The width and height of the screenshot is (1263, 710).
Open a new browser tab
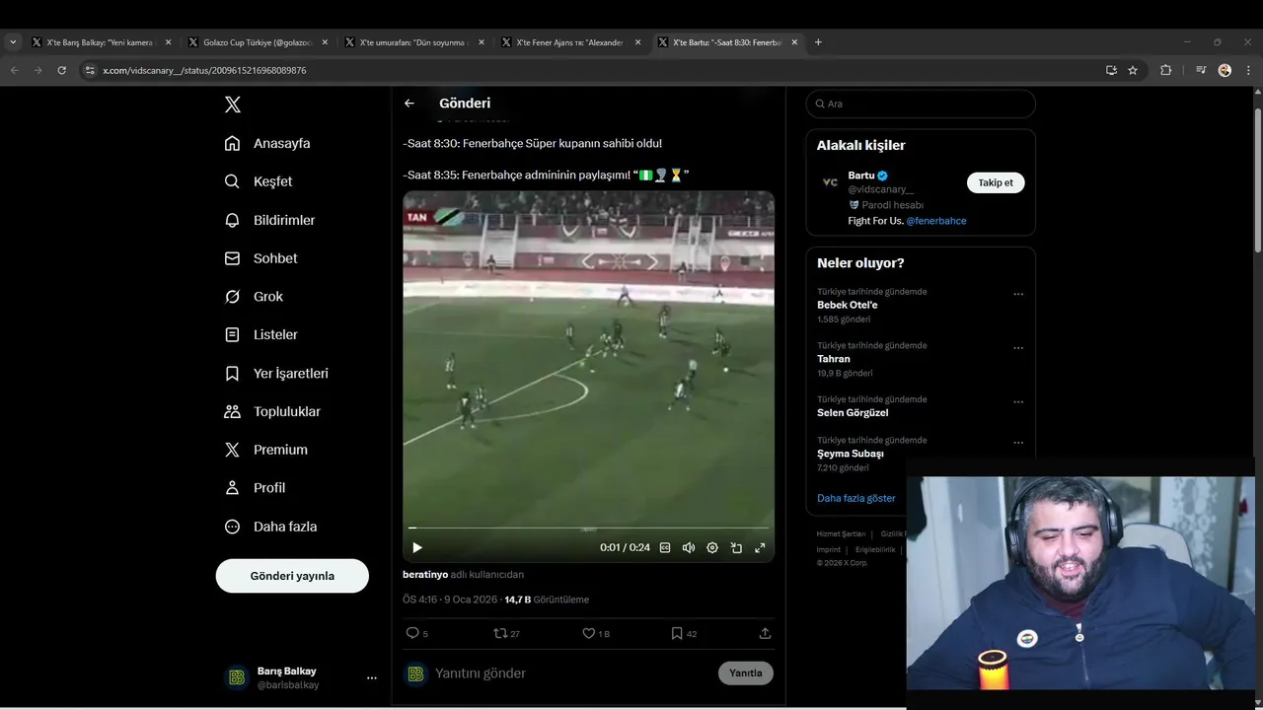pyautogui.click(x=818, y=42)
